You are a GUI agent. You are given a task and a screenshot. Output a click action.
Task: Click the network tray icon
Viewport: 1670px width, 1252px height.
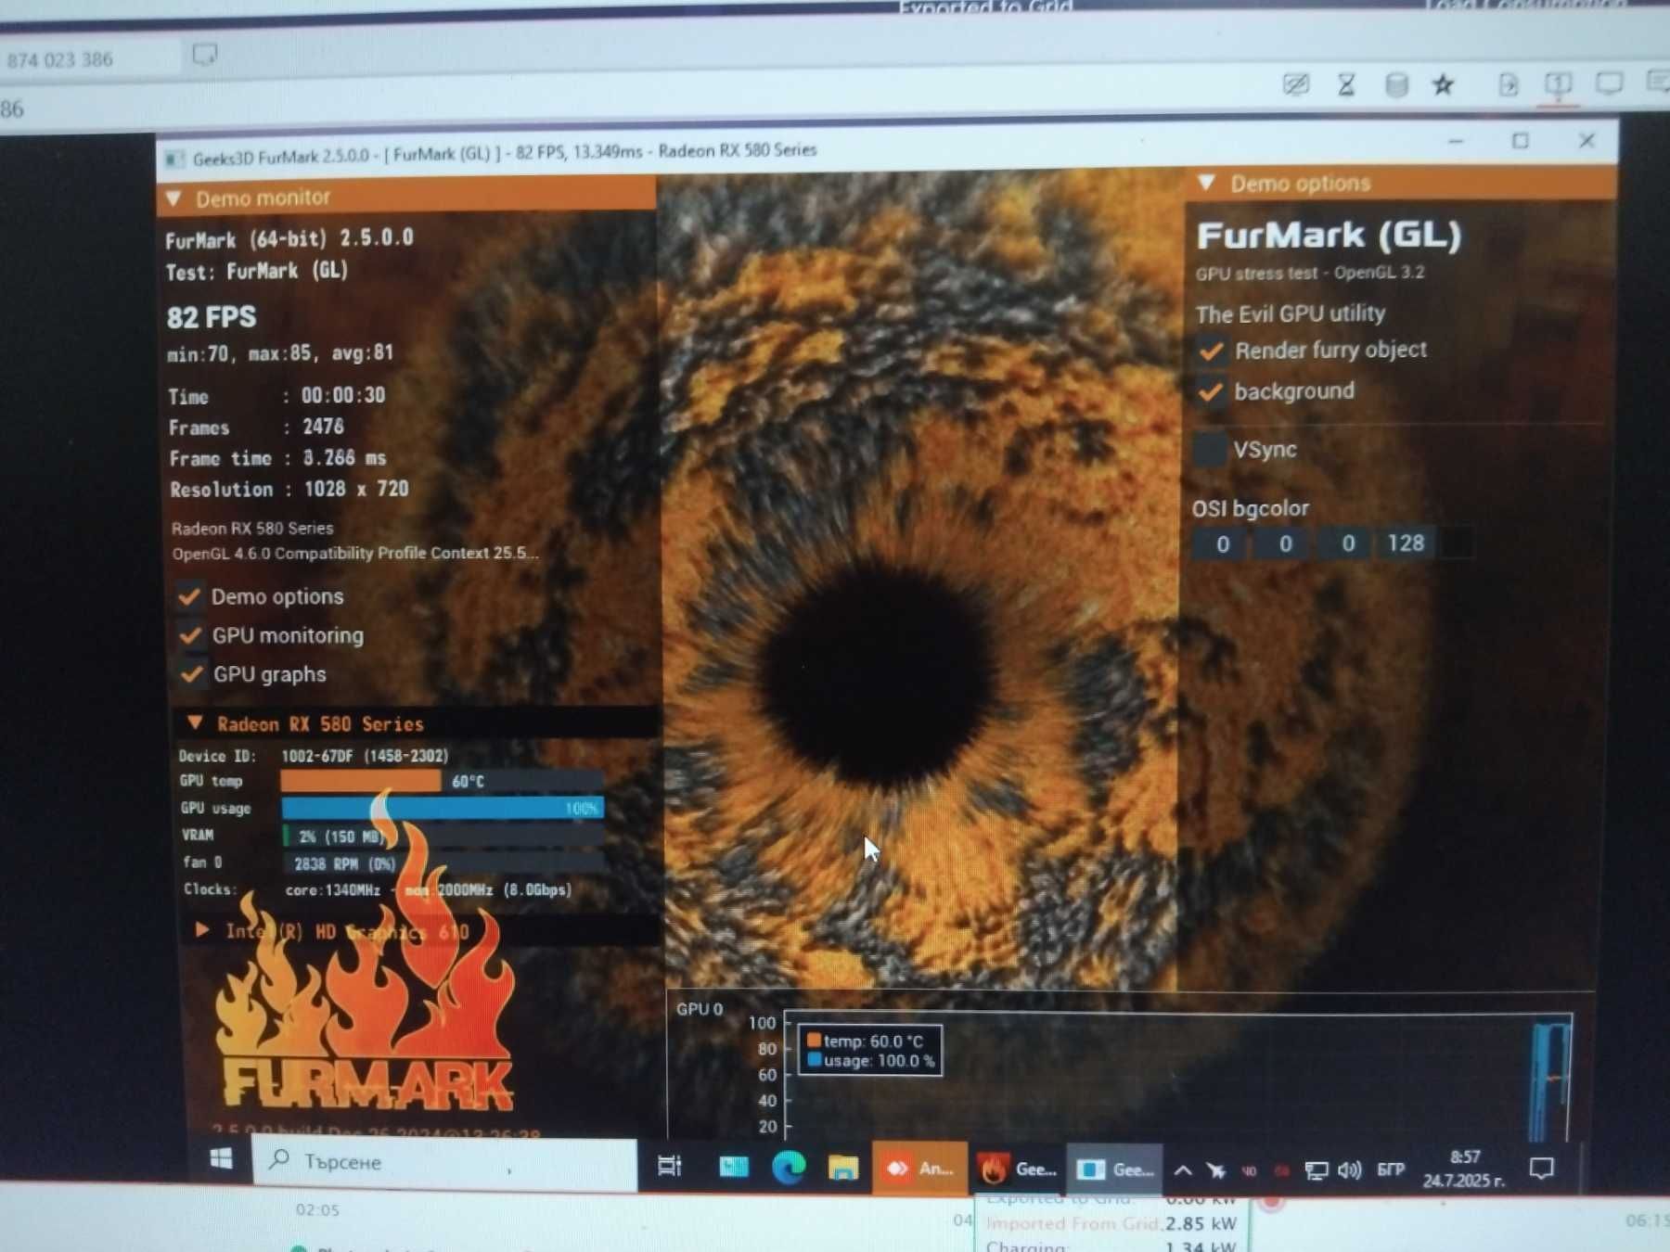[x=1316, y=1170]
